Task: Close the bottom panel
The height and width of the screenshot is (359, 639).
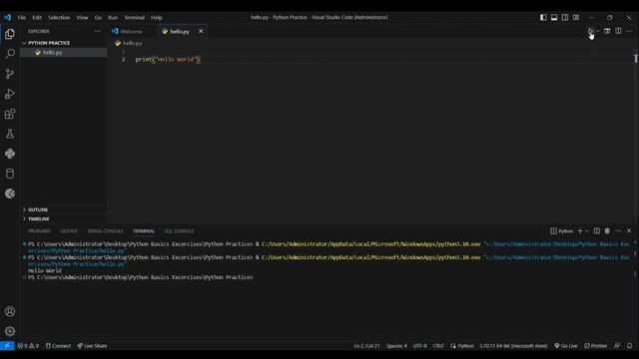Action: point(629,230)
